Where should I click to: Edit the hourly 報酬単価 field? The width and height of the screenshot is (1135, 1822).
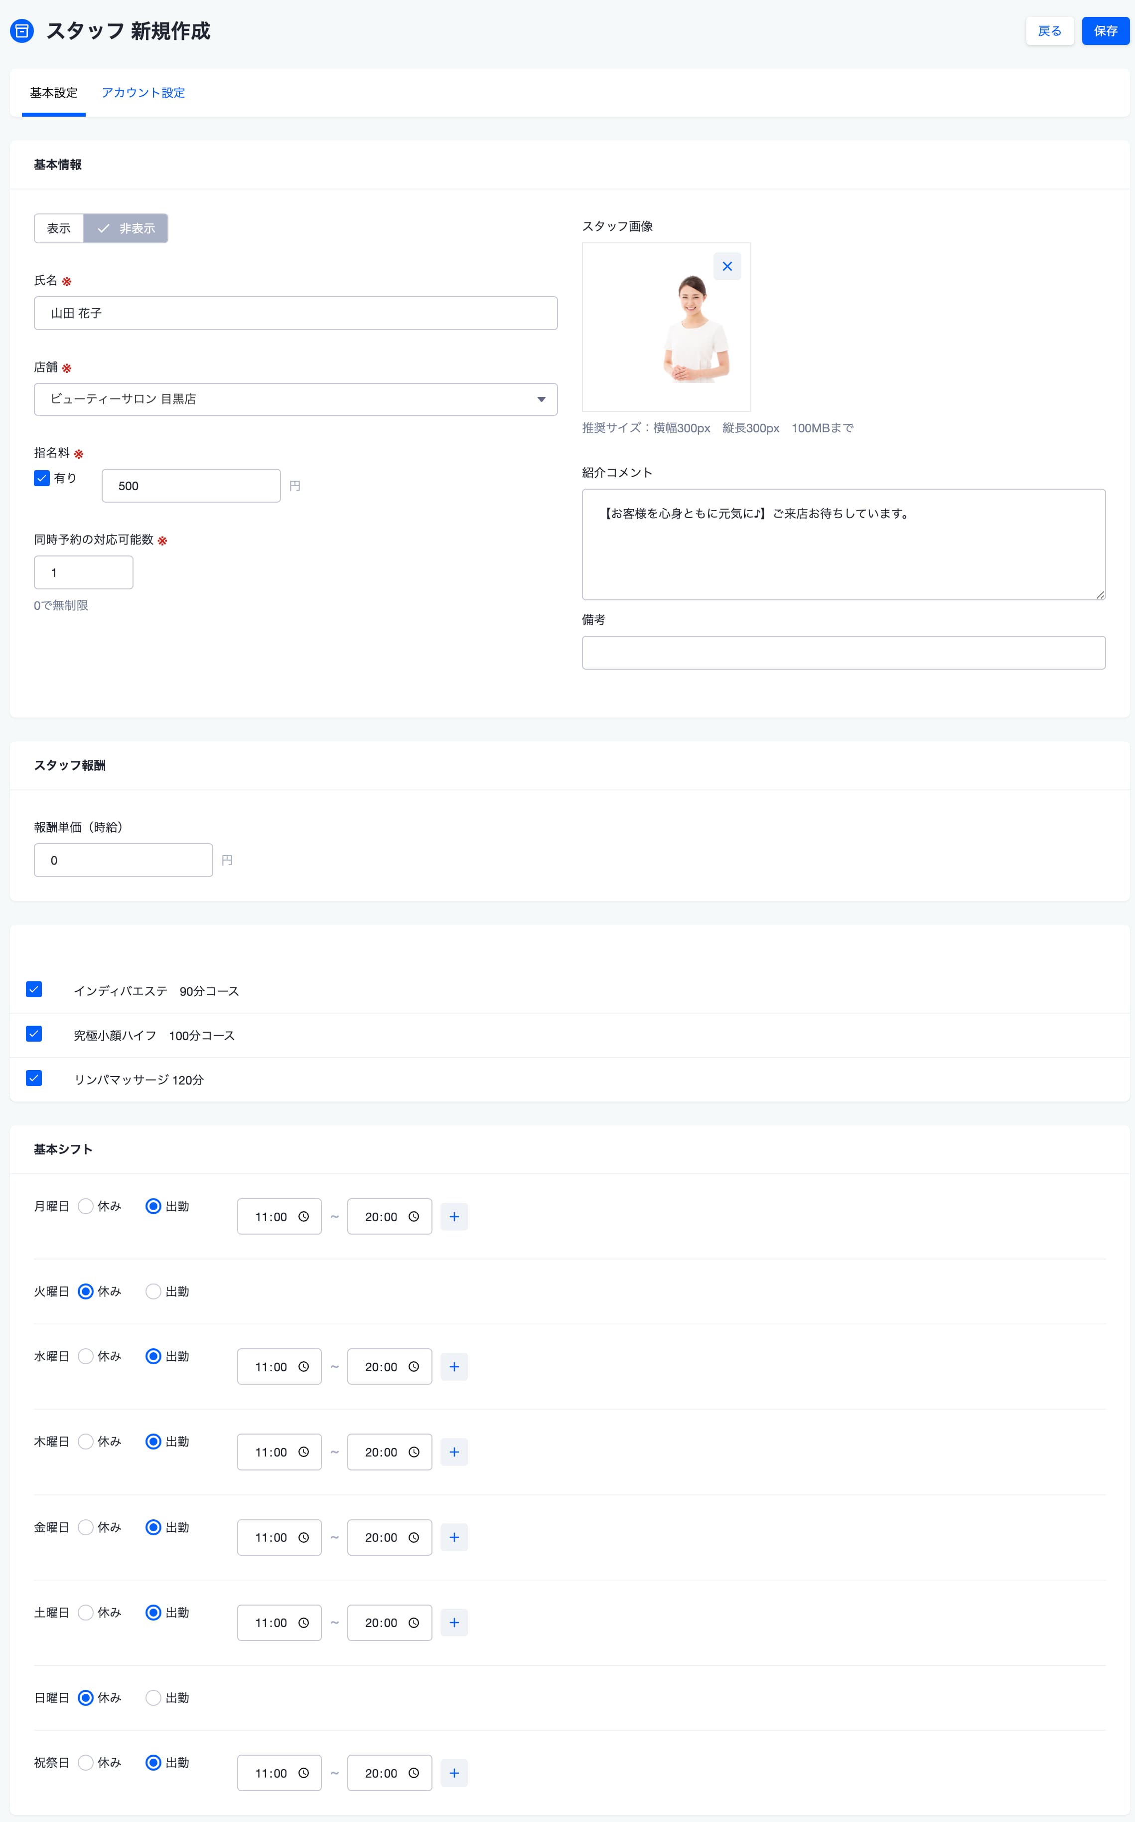click(124, 860)
